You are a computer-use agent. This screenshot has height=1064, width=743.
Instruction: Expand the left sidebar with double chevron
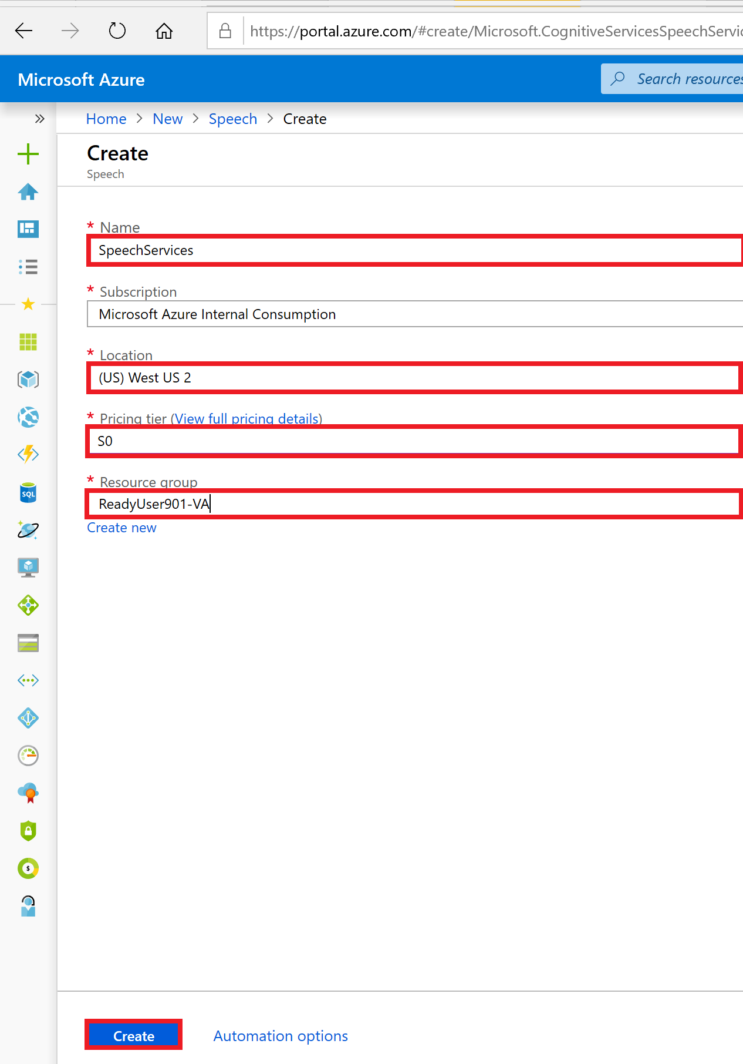click(x=39, y=119)
